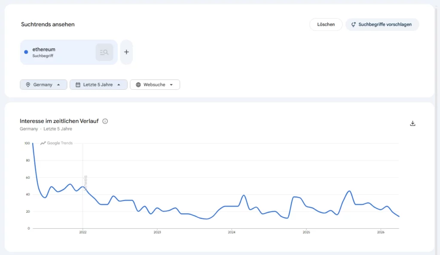This screenshot has height=255, width=440.
Task: Download the chart data via the download icon
Action: pyautogui.click(x=412, y=123)
